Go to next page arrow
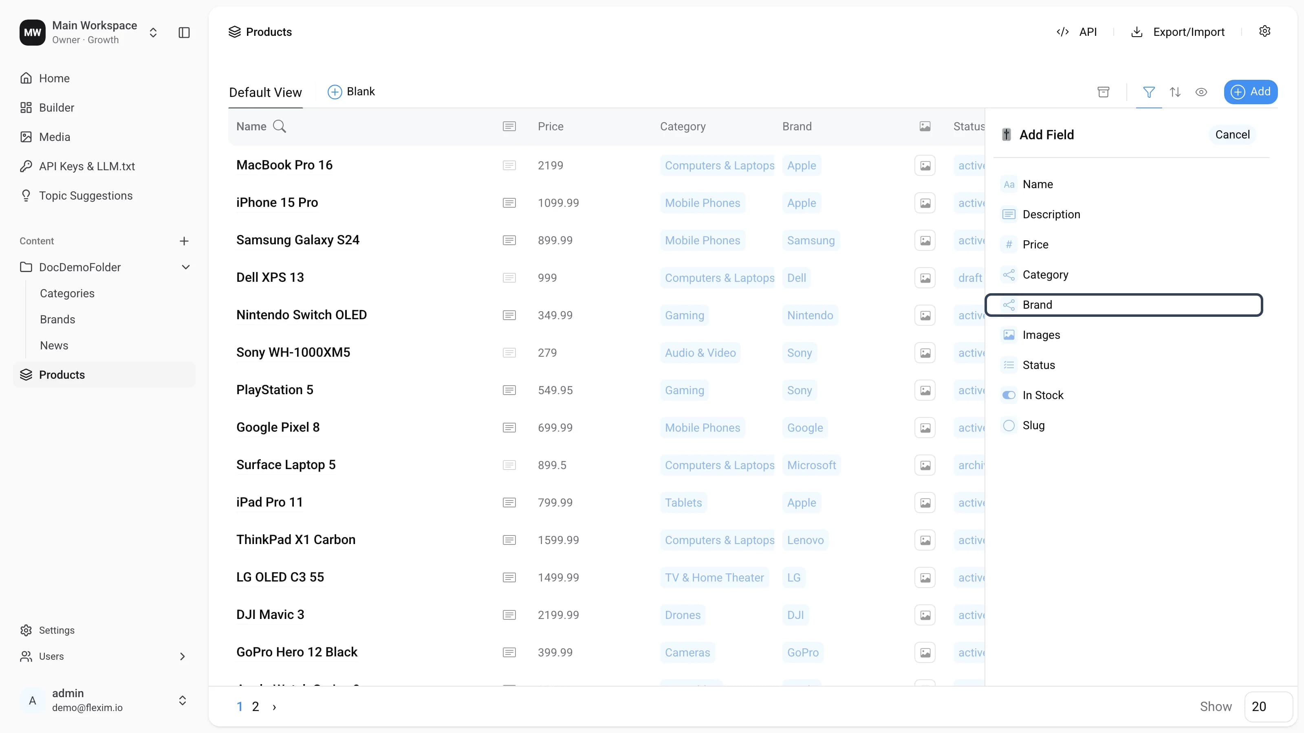The image size is (1304, 733). [x=274, y=707]
